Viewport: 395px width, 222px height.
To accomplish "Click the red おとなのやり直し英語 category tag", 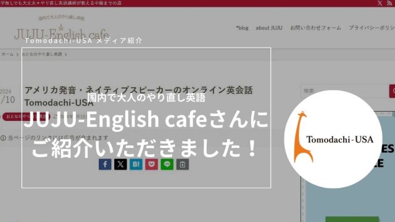I will pos(26,117).
